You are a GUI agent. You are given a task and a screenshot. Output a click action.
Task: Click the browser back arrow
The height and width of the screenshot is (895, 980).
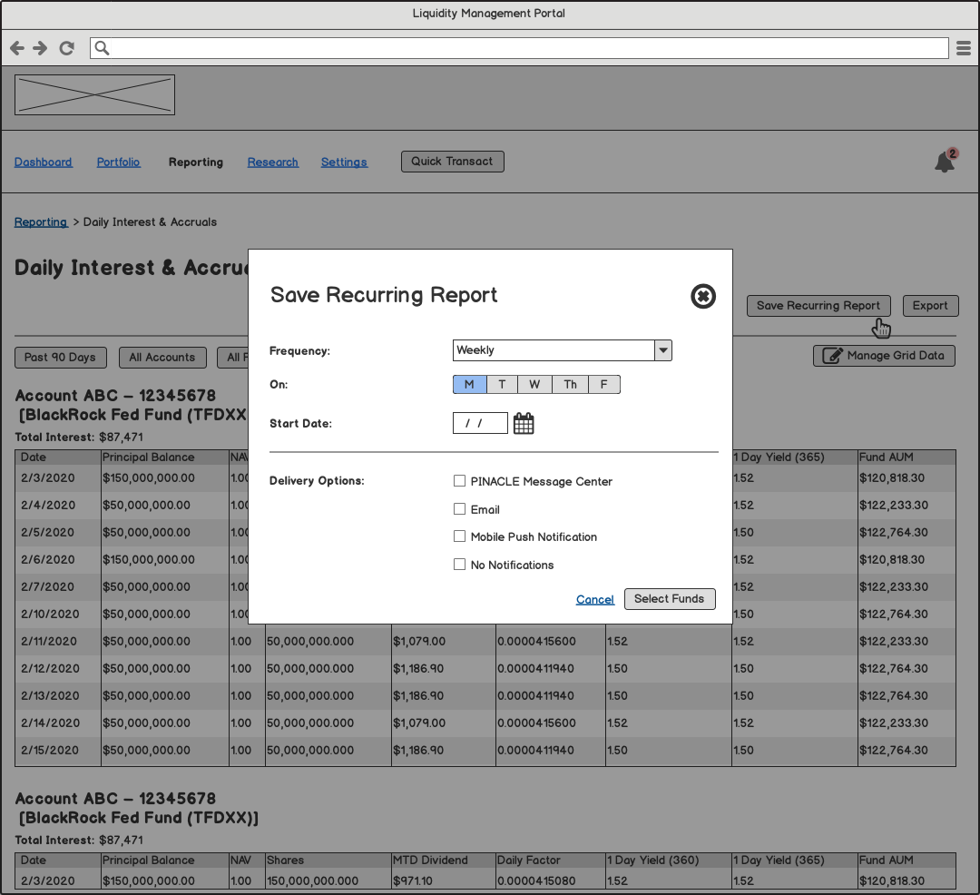click(x=17, y=48)
